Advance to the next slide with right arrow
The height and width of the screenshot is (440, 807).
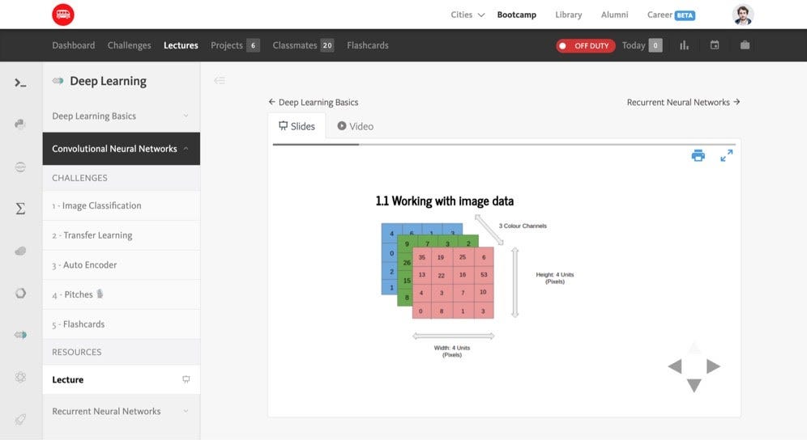tap(713, 366)
